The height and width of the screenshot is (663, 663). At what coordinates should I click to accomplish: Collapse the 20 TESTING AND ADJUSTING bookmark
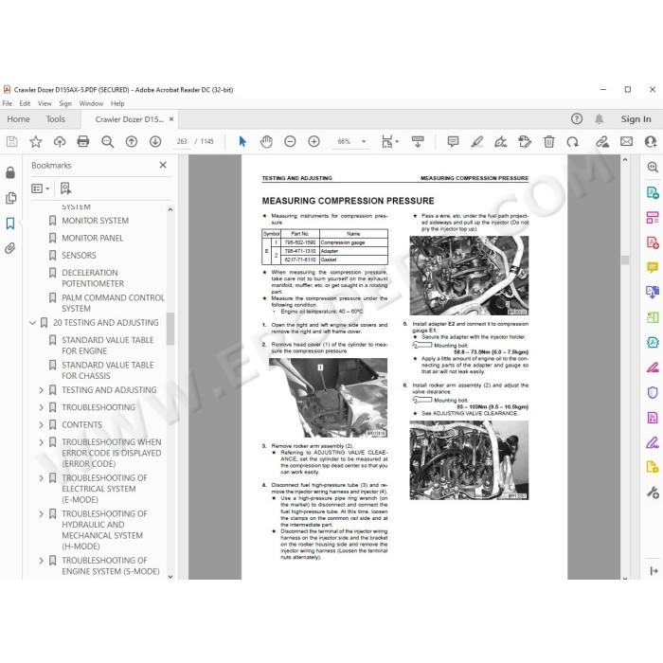[32, 323]
